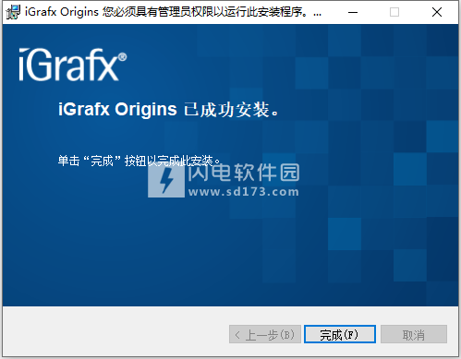Click the truncation ellipsis in window title
The height and width of the screenshot is (359, 461).
point(317,14)
